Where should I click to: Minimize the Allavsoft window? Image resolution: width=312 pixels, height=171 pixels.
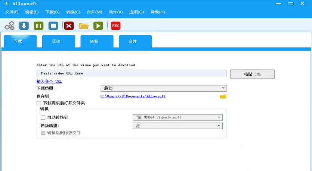pos(278,4)
